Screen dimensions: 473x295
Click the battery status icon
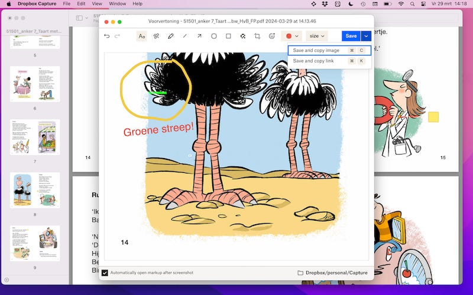pyautogui.click(x=388, y=4)
